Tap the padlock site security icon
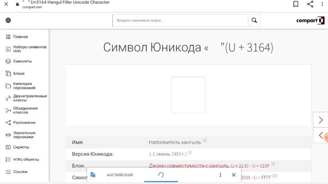Viewport: 328px width, 184px height. coord(17,4)
